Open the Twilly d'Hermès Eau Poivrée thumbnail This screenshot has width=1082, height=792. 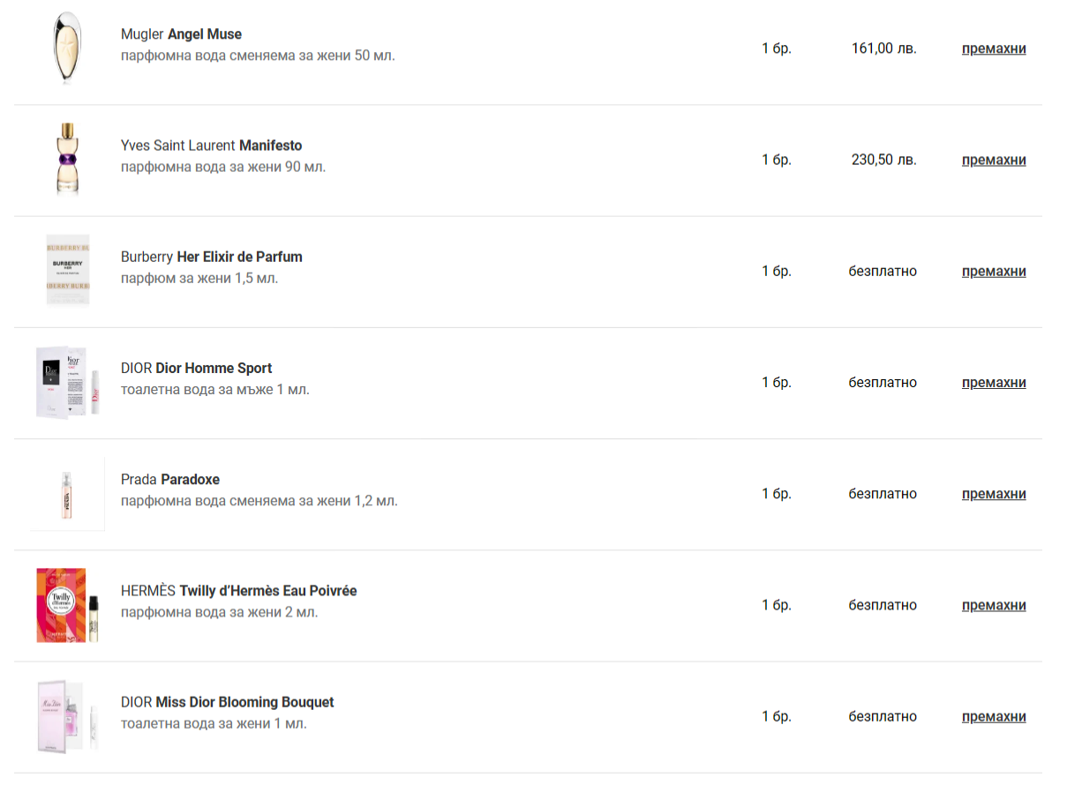[x=67, y=605]
